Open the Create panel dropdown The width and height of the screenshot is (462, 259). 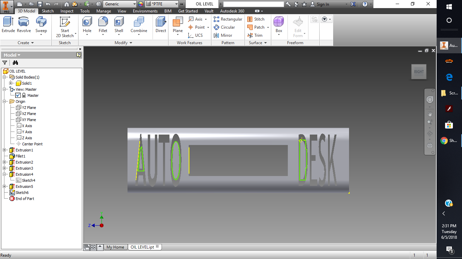click(x=26, y=43)
